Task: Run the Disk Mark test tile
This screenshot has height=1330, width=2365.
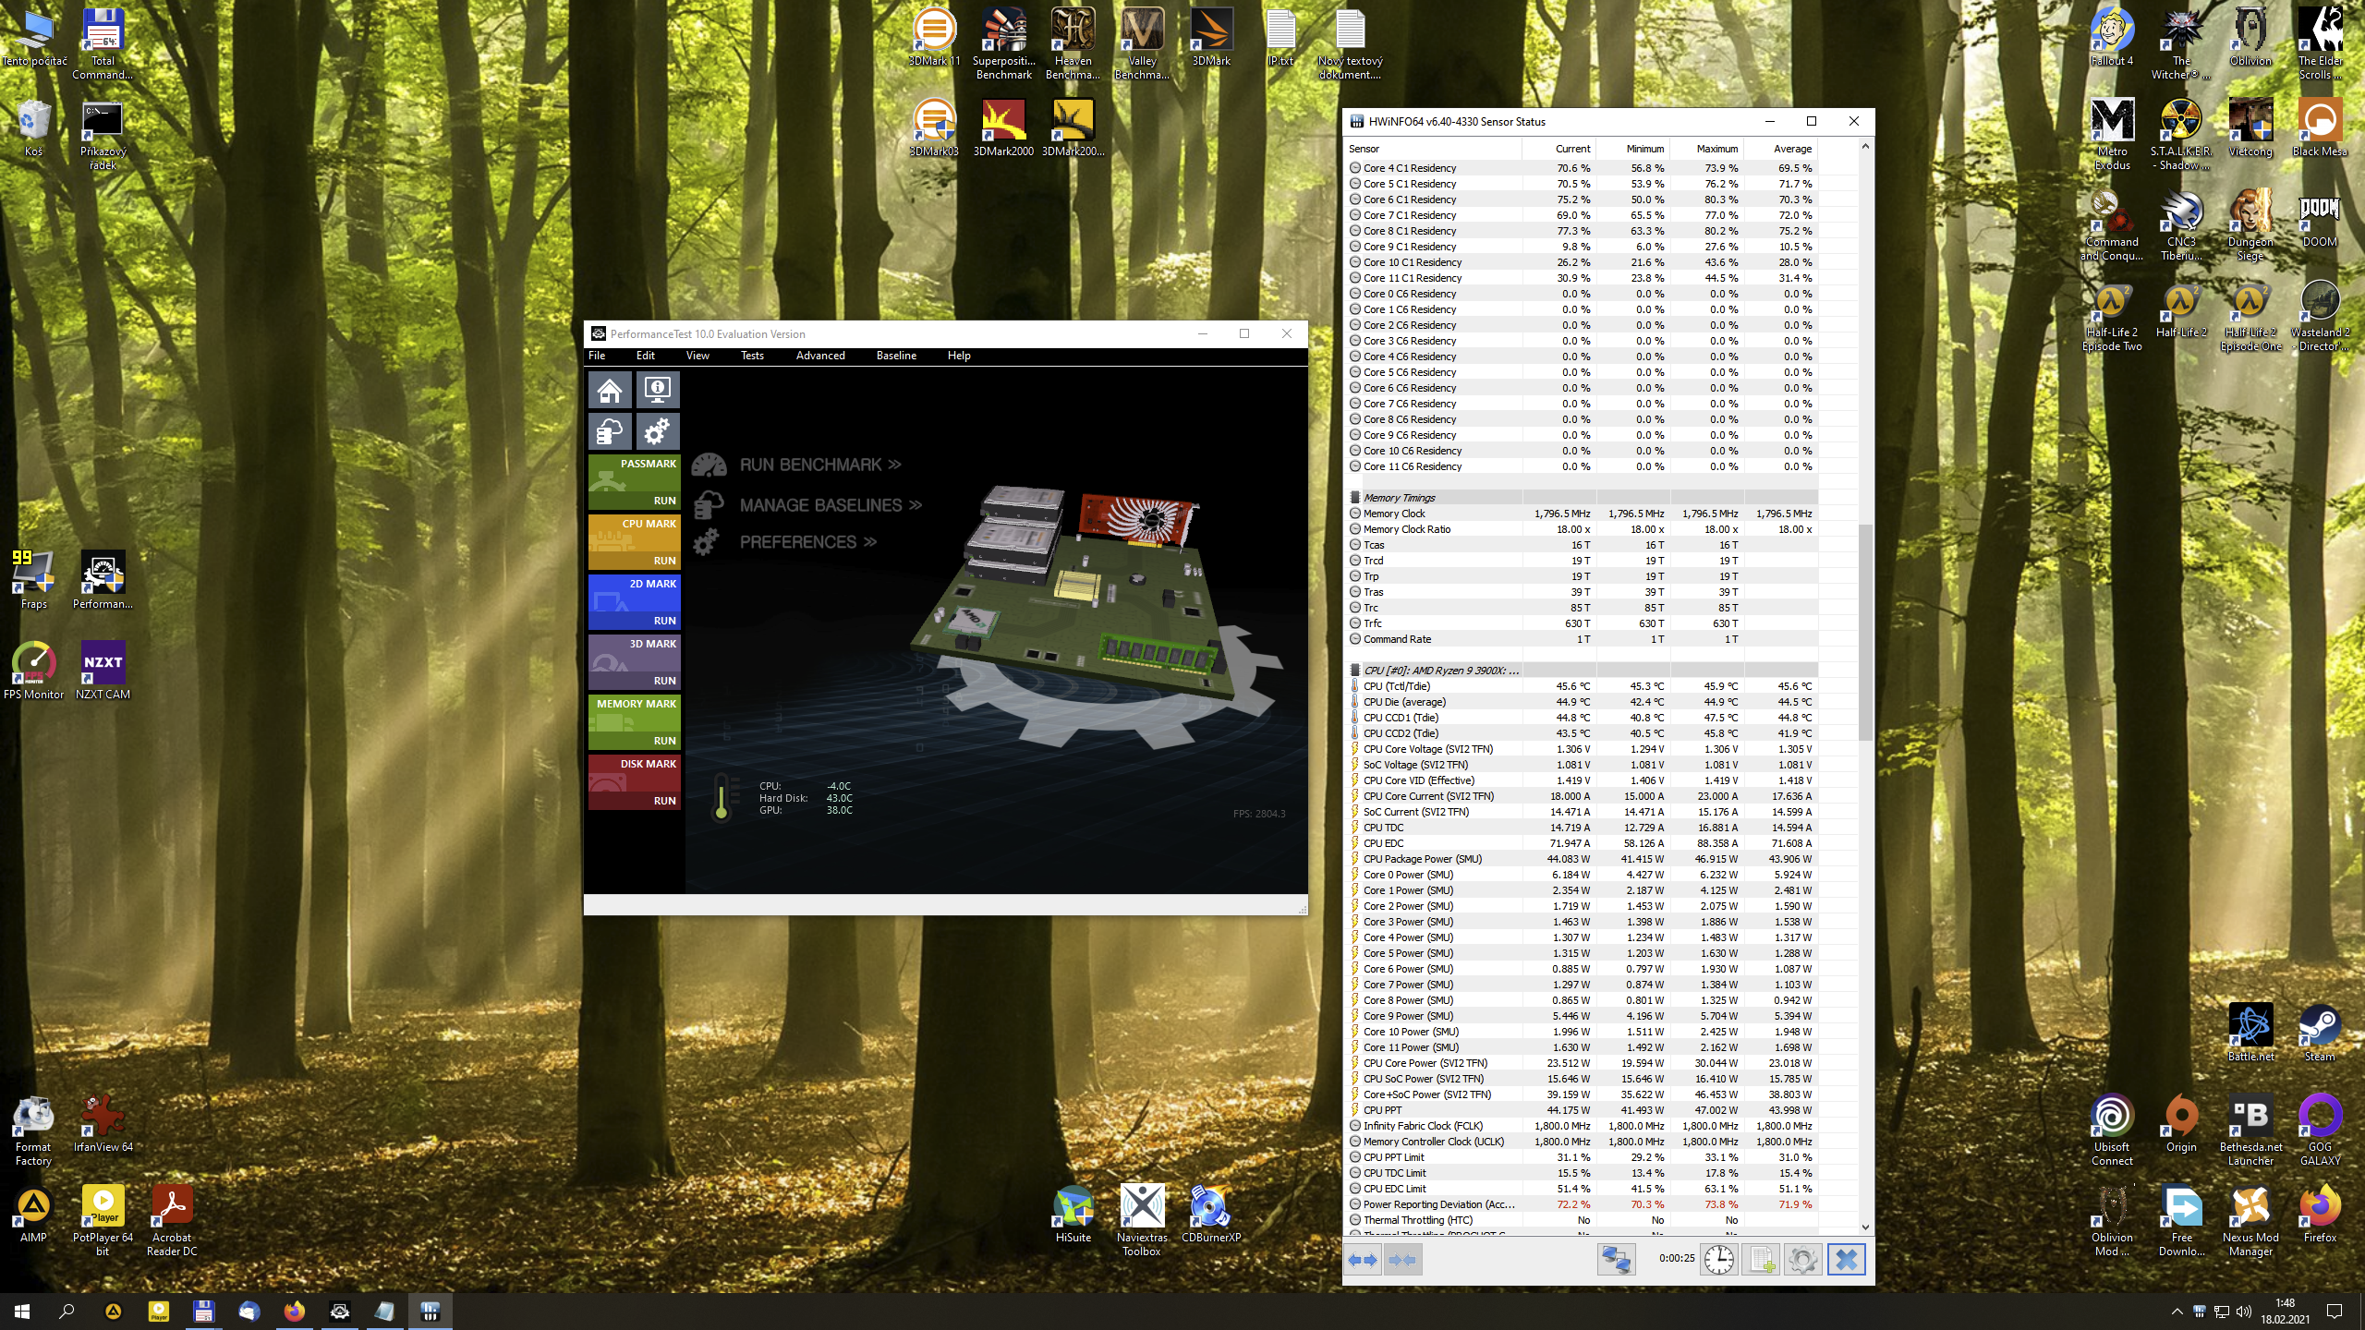Action: click(x=635, y=782)
